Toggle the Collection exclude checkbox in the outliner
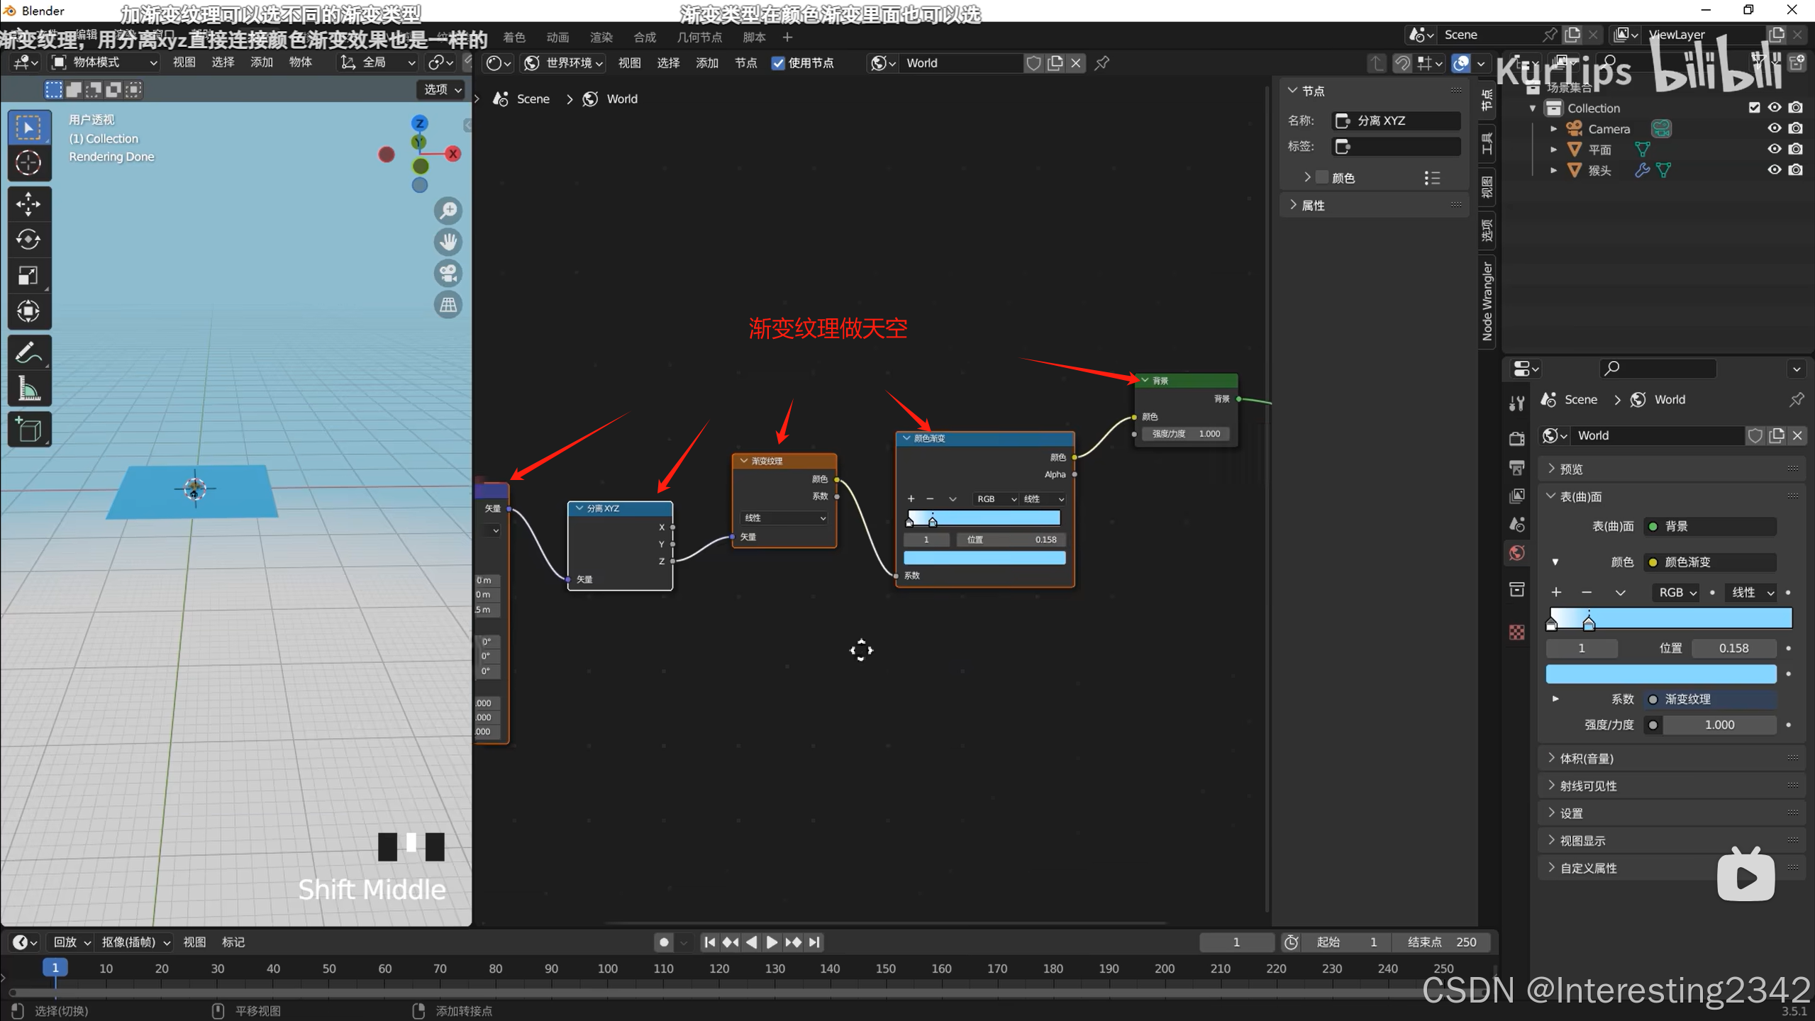The width and height of the screenshot is (1815, 1021). [x=1754, y=108]
